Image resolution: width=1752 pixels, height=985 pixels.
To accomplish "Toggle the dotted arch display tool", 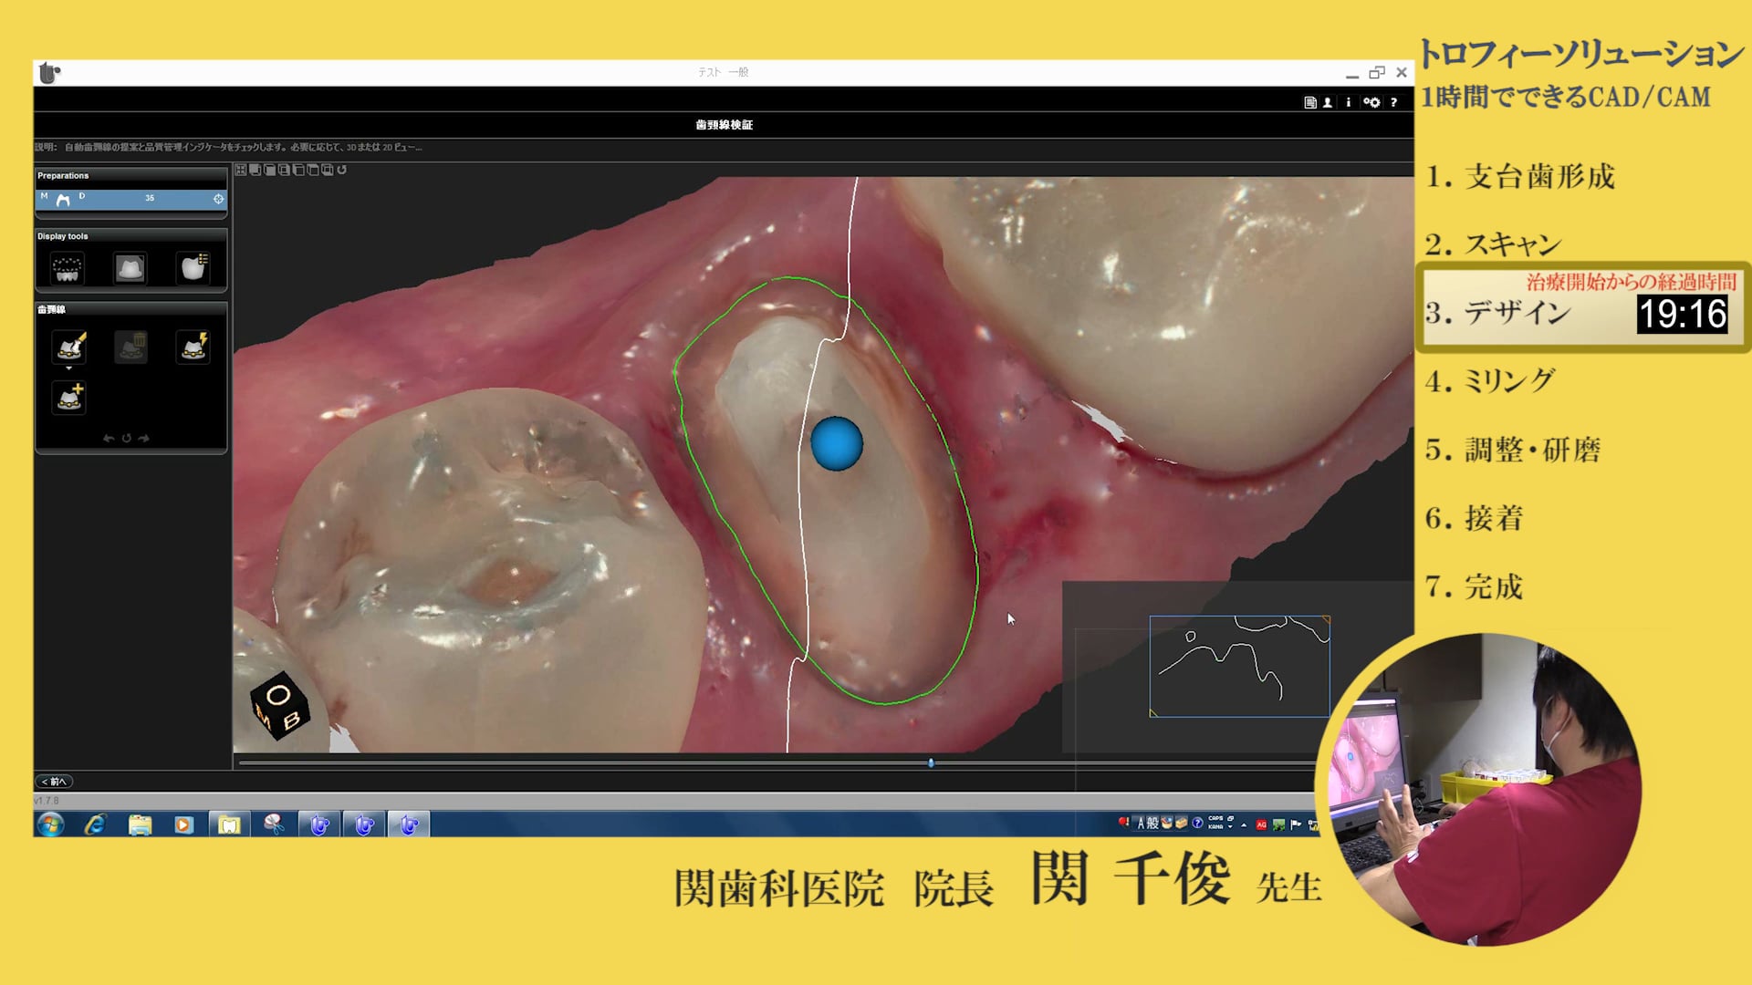I will [68, 268].
